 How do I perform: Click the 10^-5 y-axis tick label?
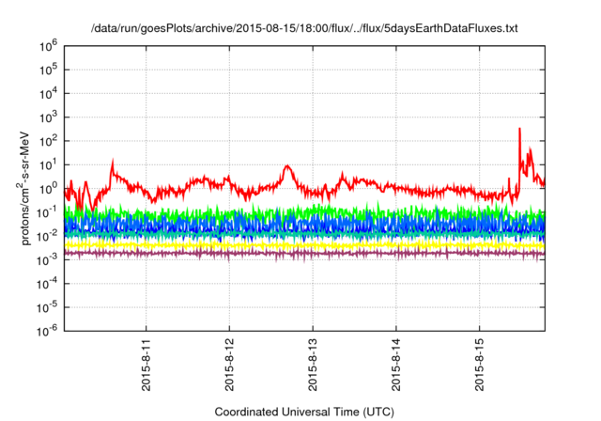47,307
